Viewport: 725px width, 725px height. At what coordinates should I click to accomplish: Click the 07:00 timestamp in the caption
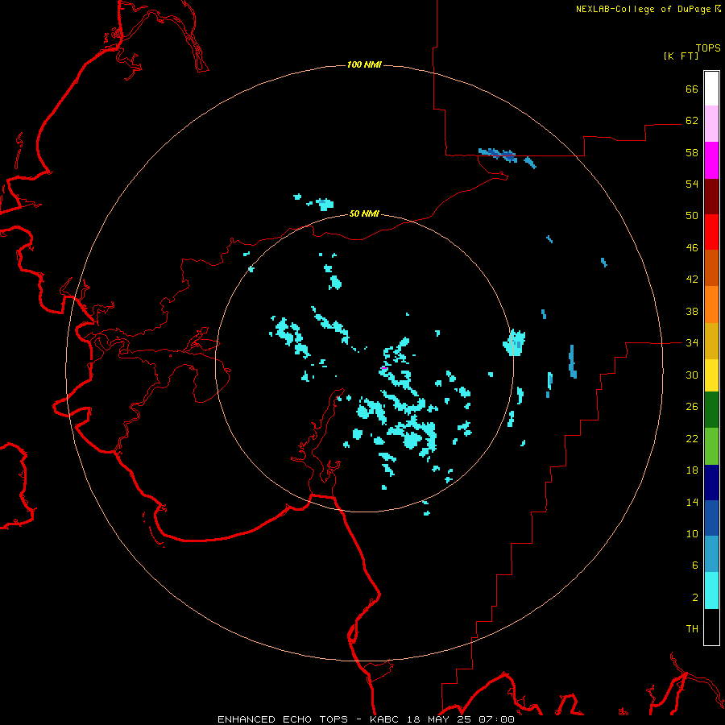tap(496, 719)
